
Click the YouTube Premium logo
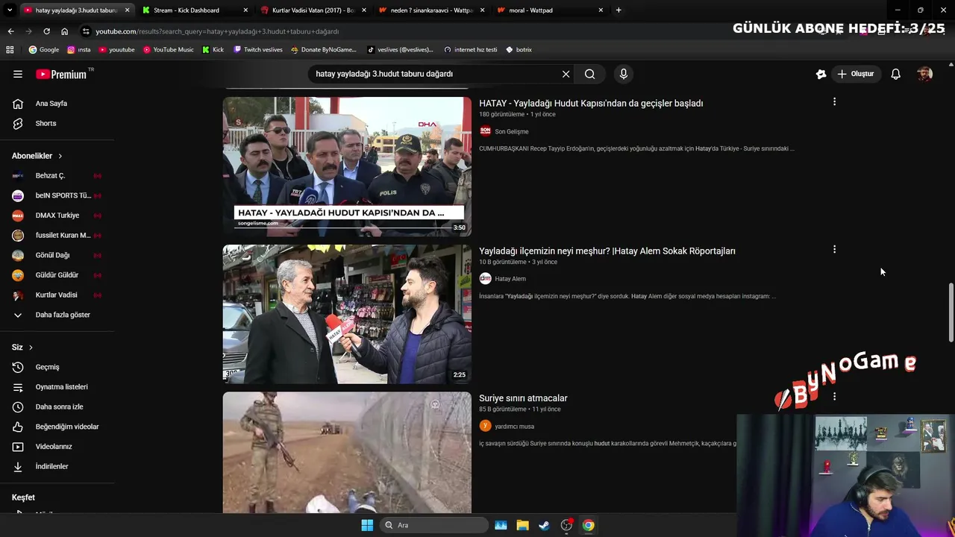63,74
